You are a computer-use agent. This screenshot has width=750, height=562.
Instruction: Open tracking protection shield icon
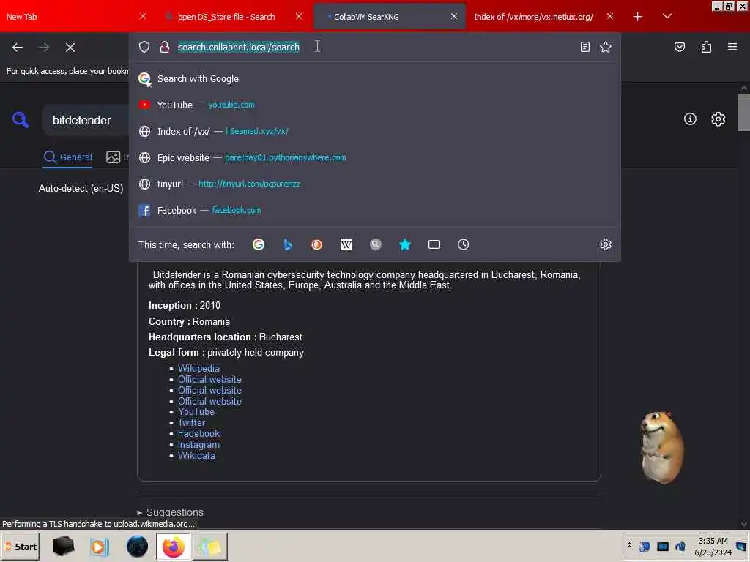point(144,47)
